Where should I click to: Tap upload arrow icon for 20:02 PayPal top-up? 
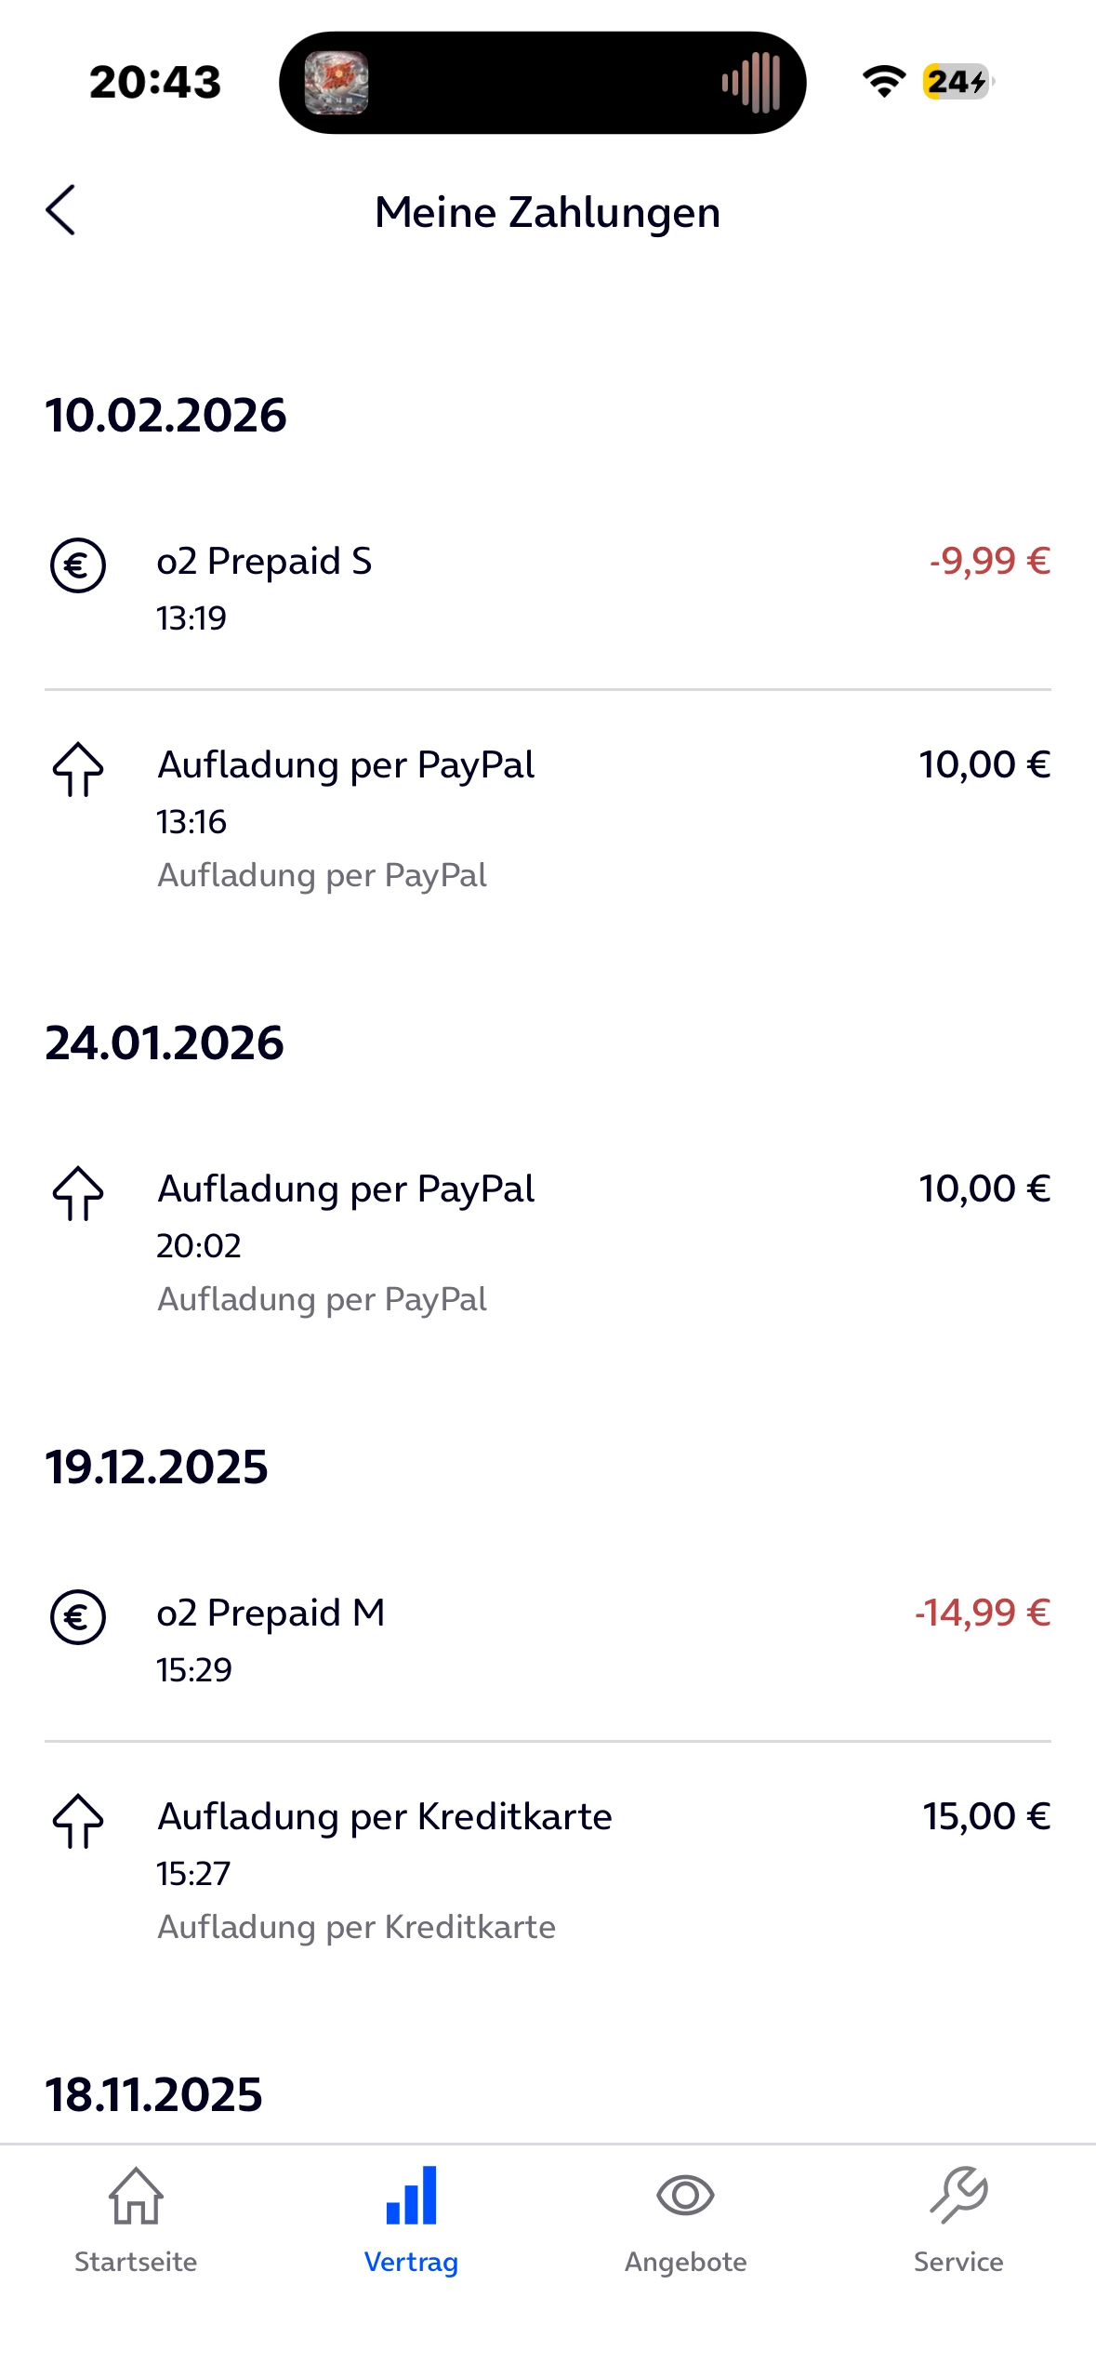coord(78,1193)
